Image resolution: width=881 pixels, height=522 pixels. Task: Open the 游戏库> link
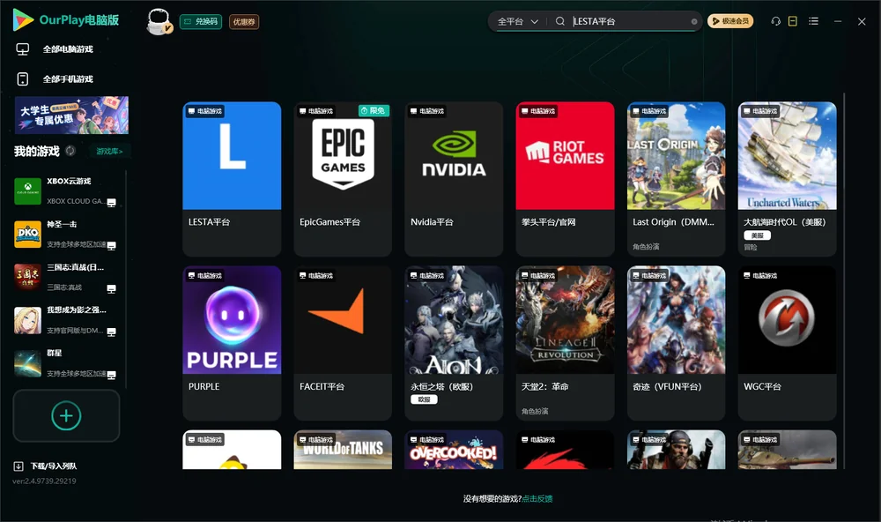click(x=109, y=151)
